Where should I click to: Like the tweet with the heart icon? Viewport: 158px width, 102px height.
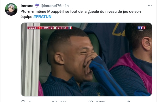pyautogui.click(x=91, y=101)
